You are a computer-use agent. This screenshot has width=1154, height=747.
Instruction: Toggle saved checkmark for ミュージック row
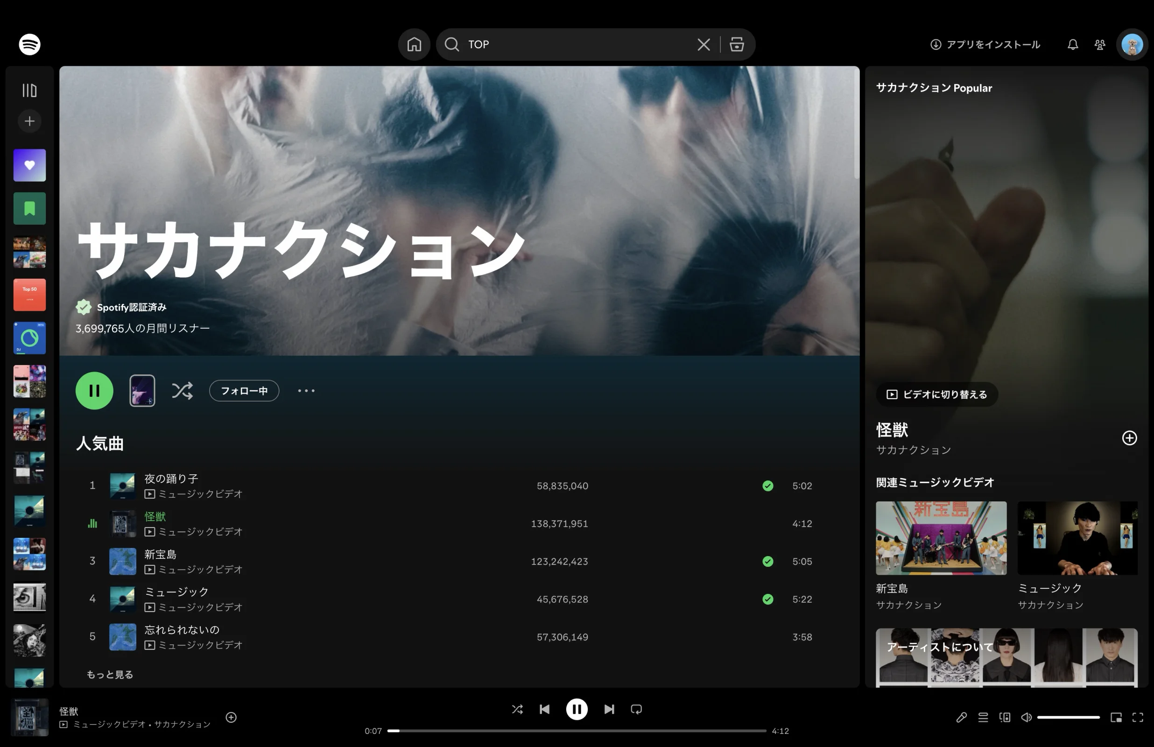767,599
